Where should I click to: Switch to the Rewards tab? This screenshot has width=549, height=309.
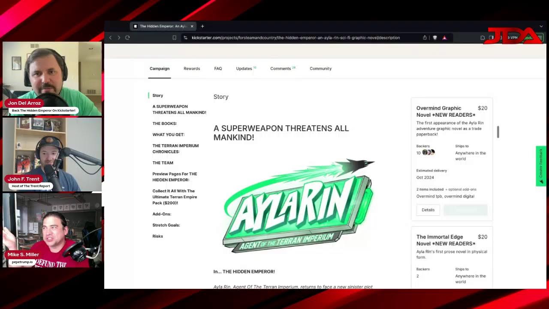[192, 69]
